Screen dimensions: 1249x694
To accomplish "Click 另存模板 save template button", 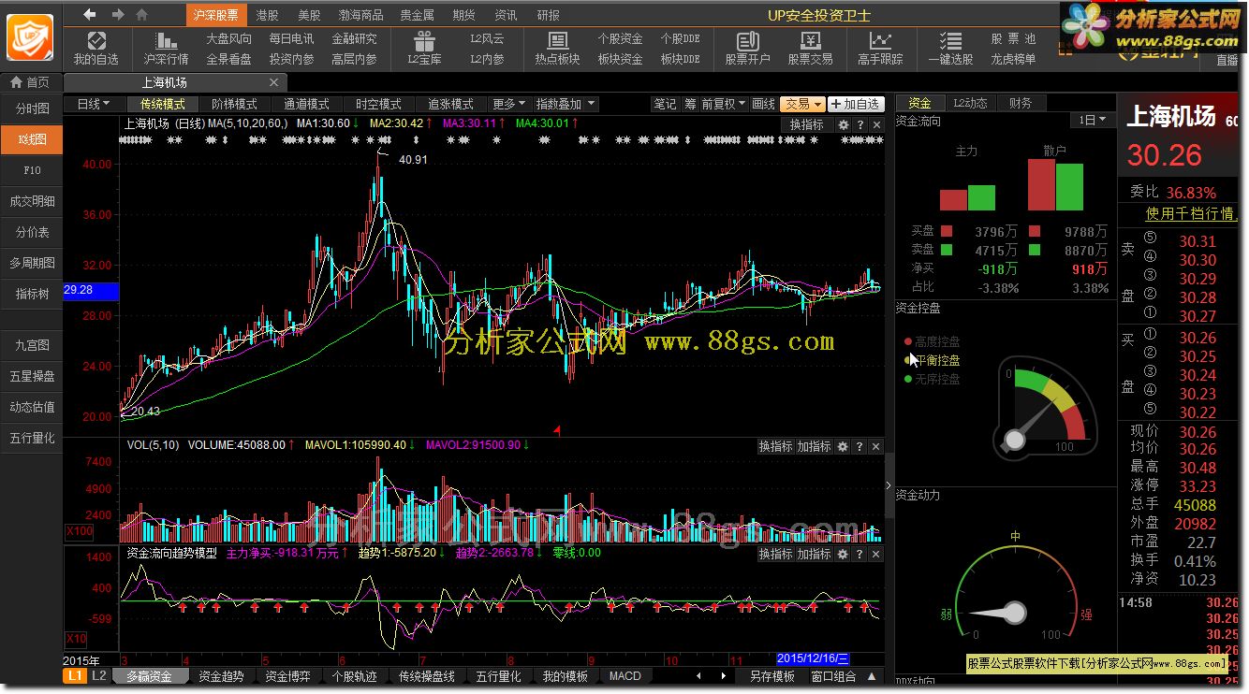I will 771,676.
